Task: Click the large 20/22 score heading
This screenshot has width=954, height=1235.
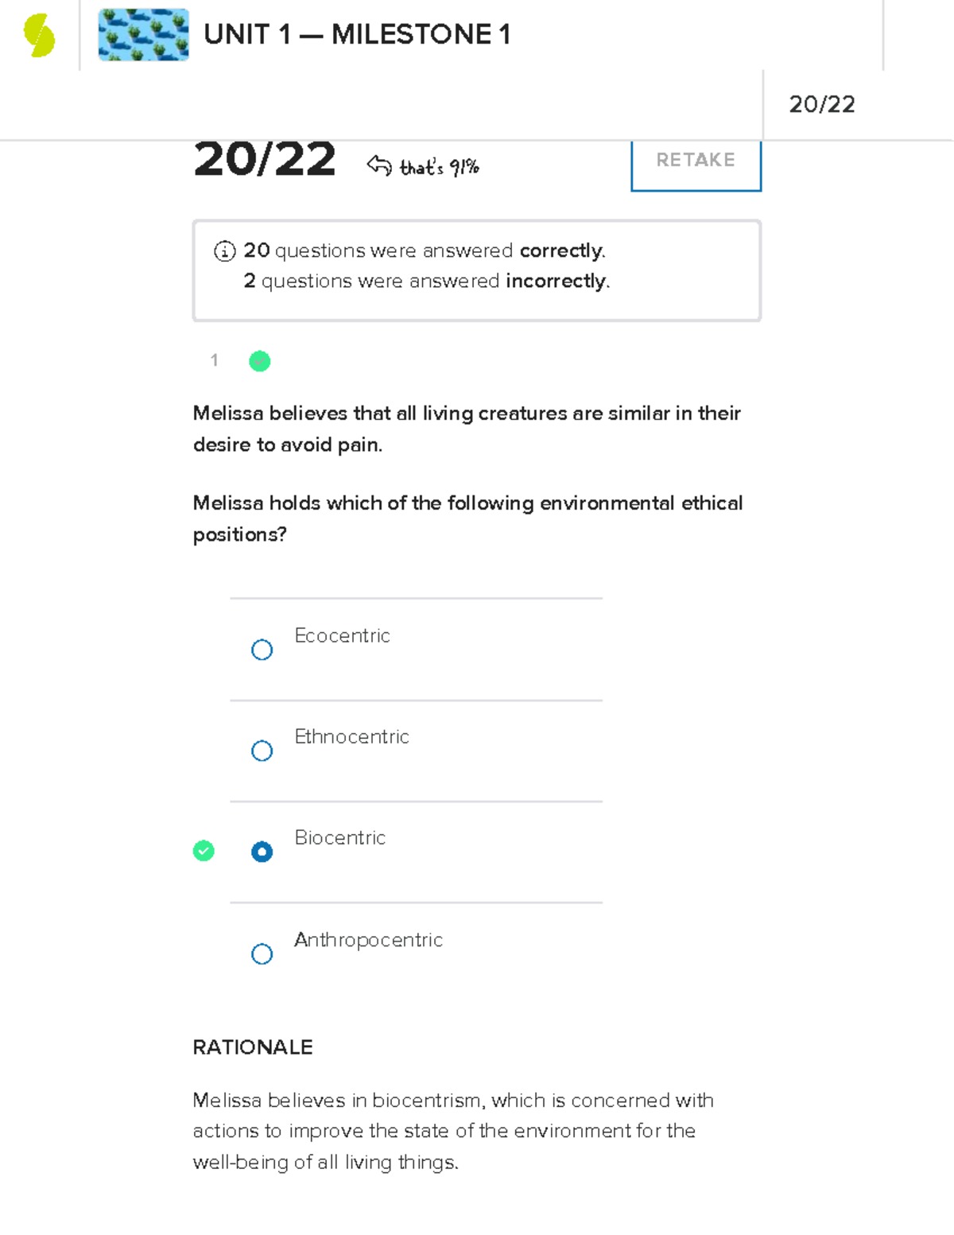Action: [x=265, y=160]
